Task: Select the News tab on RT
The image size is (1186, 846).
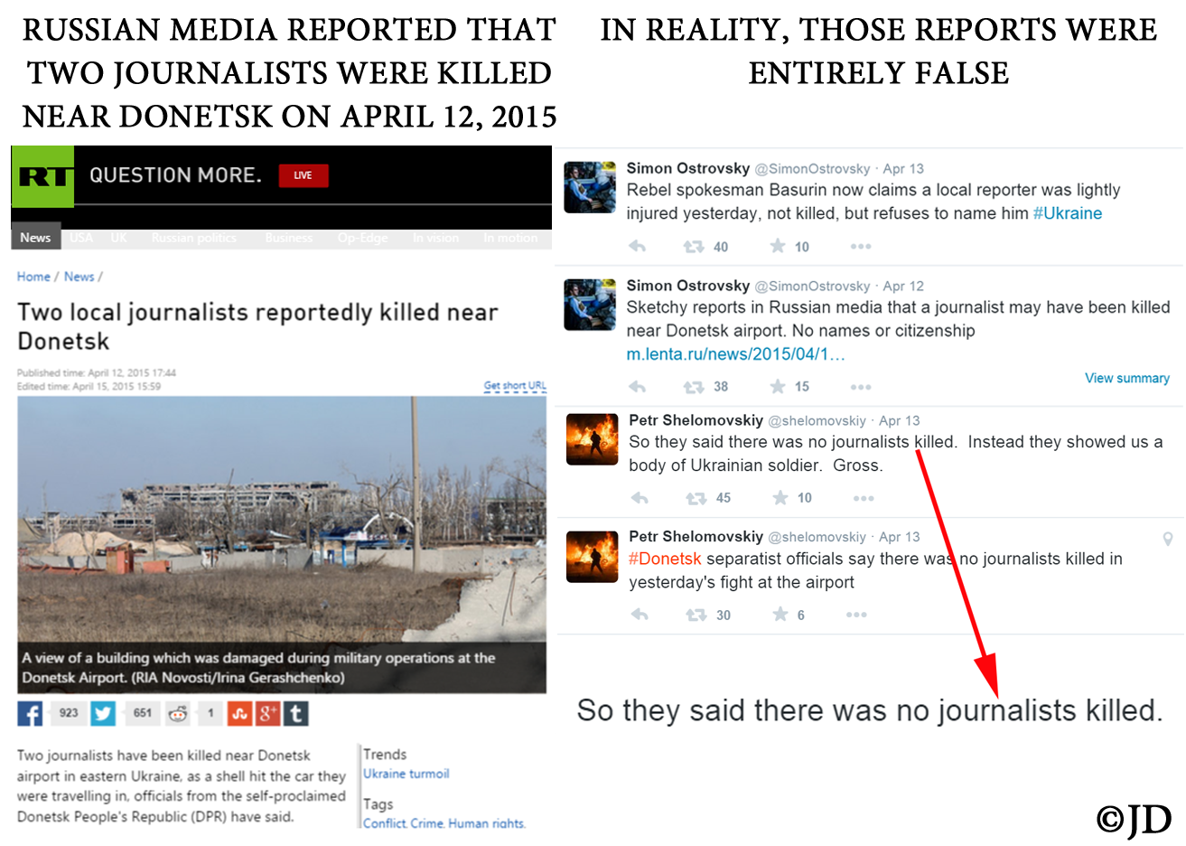Action: point(35,237)
